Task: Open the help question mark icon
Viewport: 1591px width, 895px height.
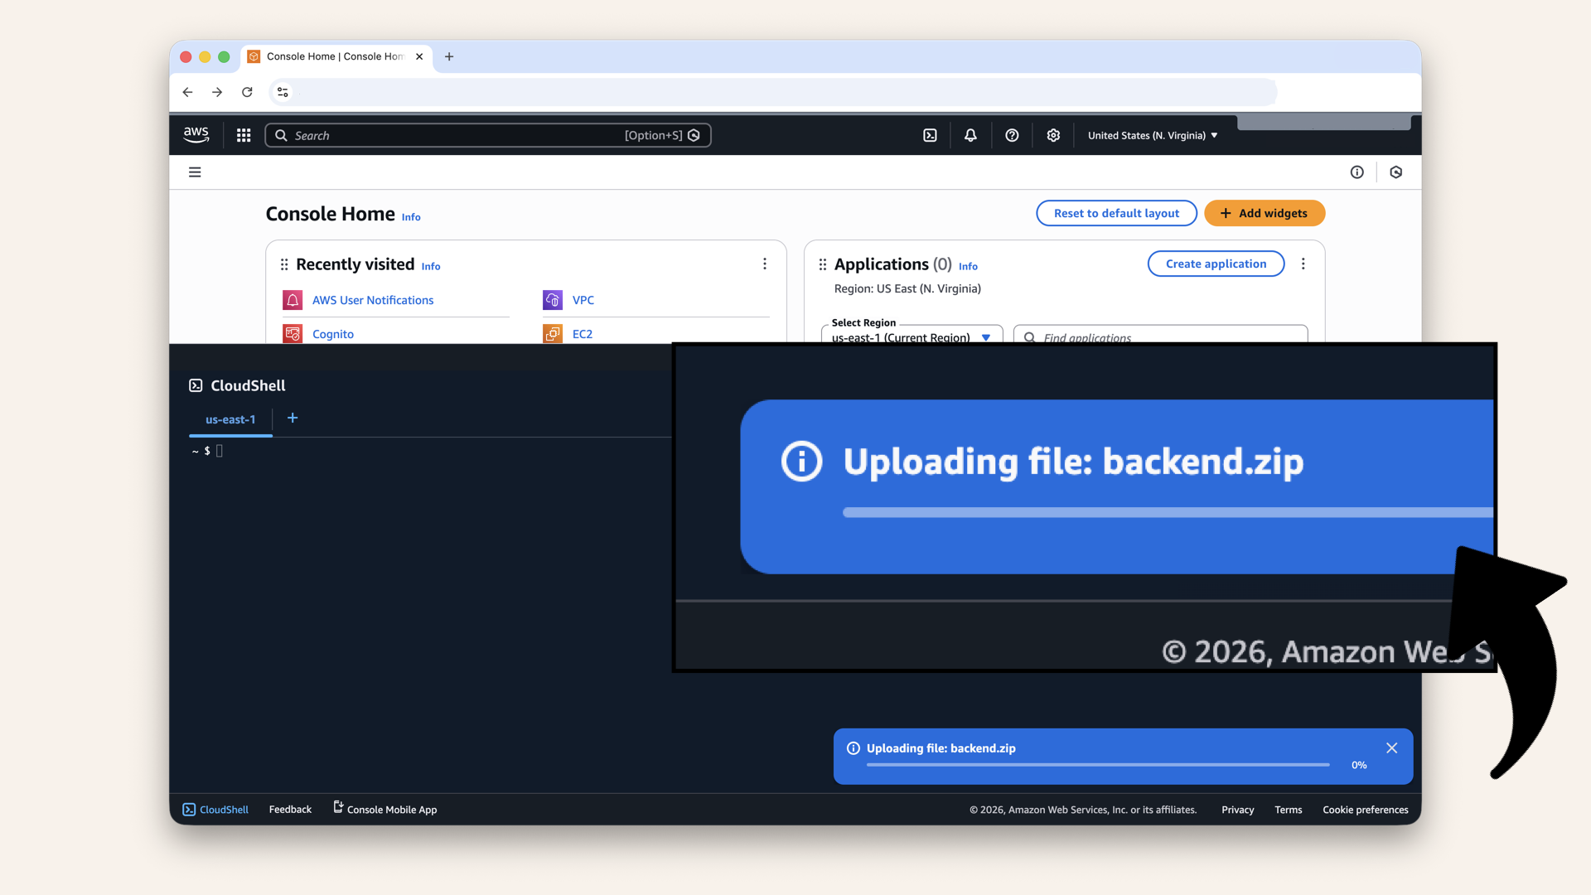Action: [1012, 135]
